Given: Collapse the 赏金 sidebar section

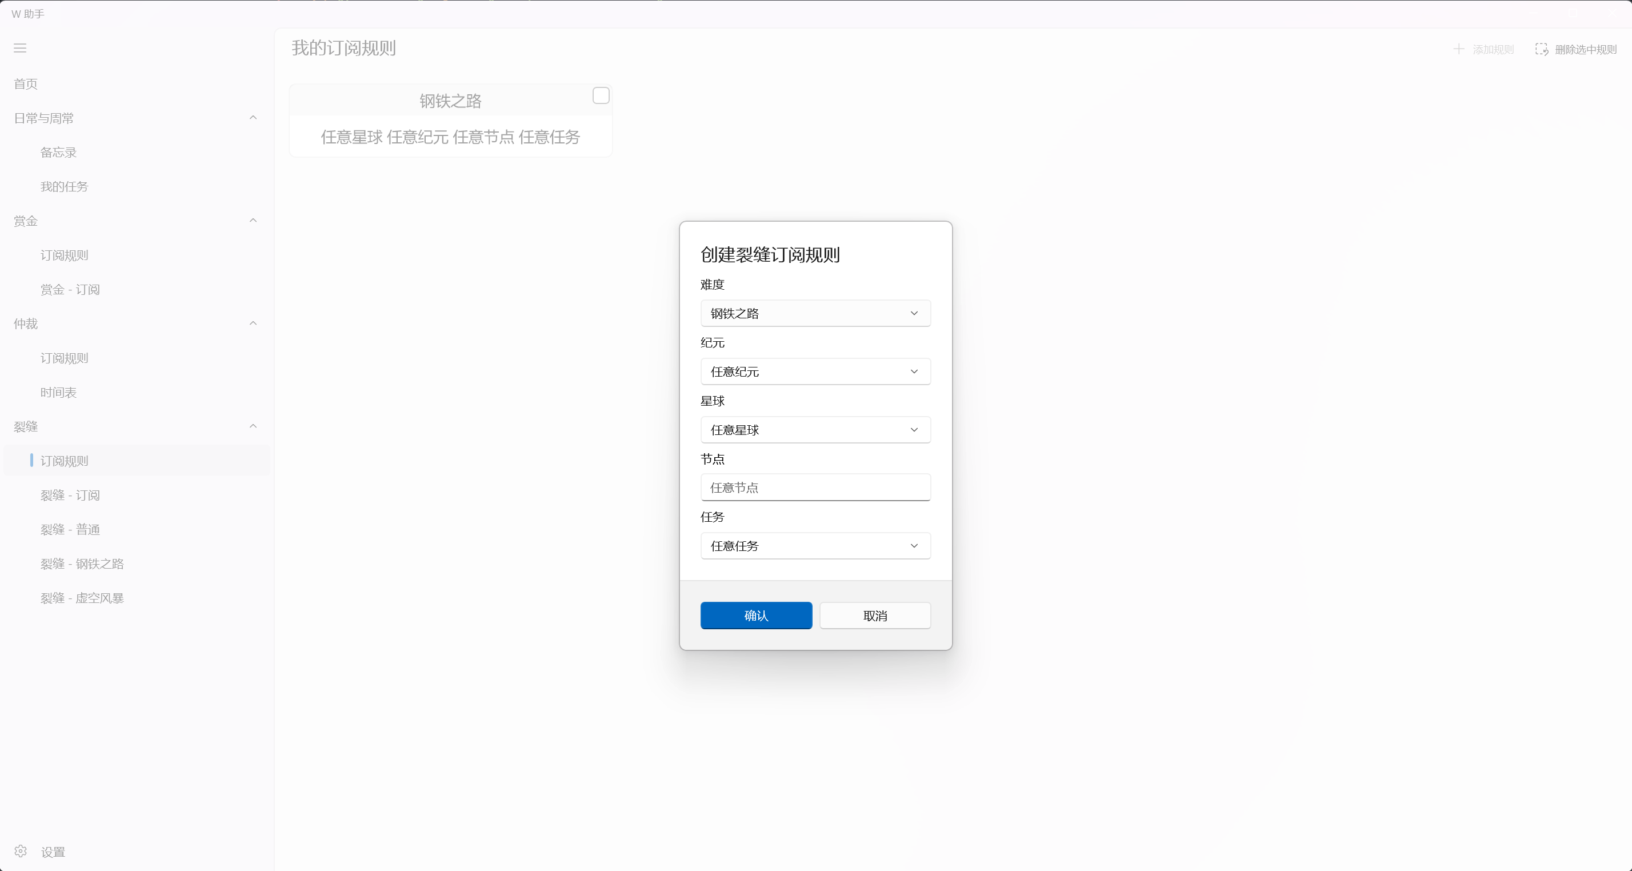Looking at the screenshot, I should (x=253, y=221).
